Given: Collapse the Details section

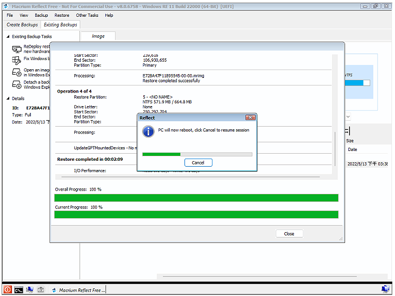Looking at the screenshot, I should click(8, 98).
